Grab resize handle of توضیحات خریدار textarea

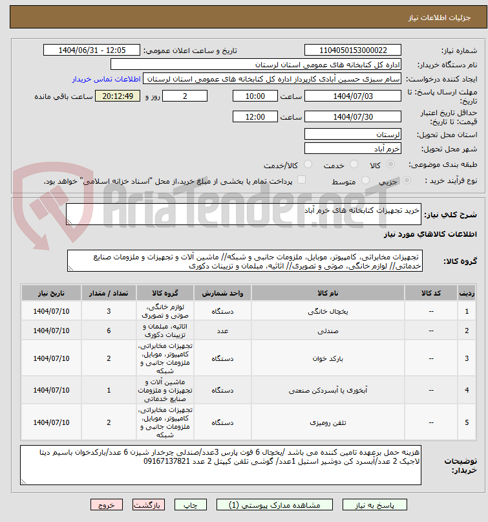(23, 481)
